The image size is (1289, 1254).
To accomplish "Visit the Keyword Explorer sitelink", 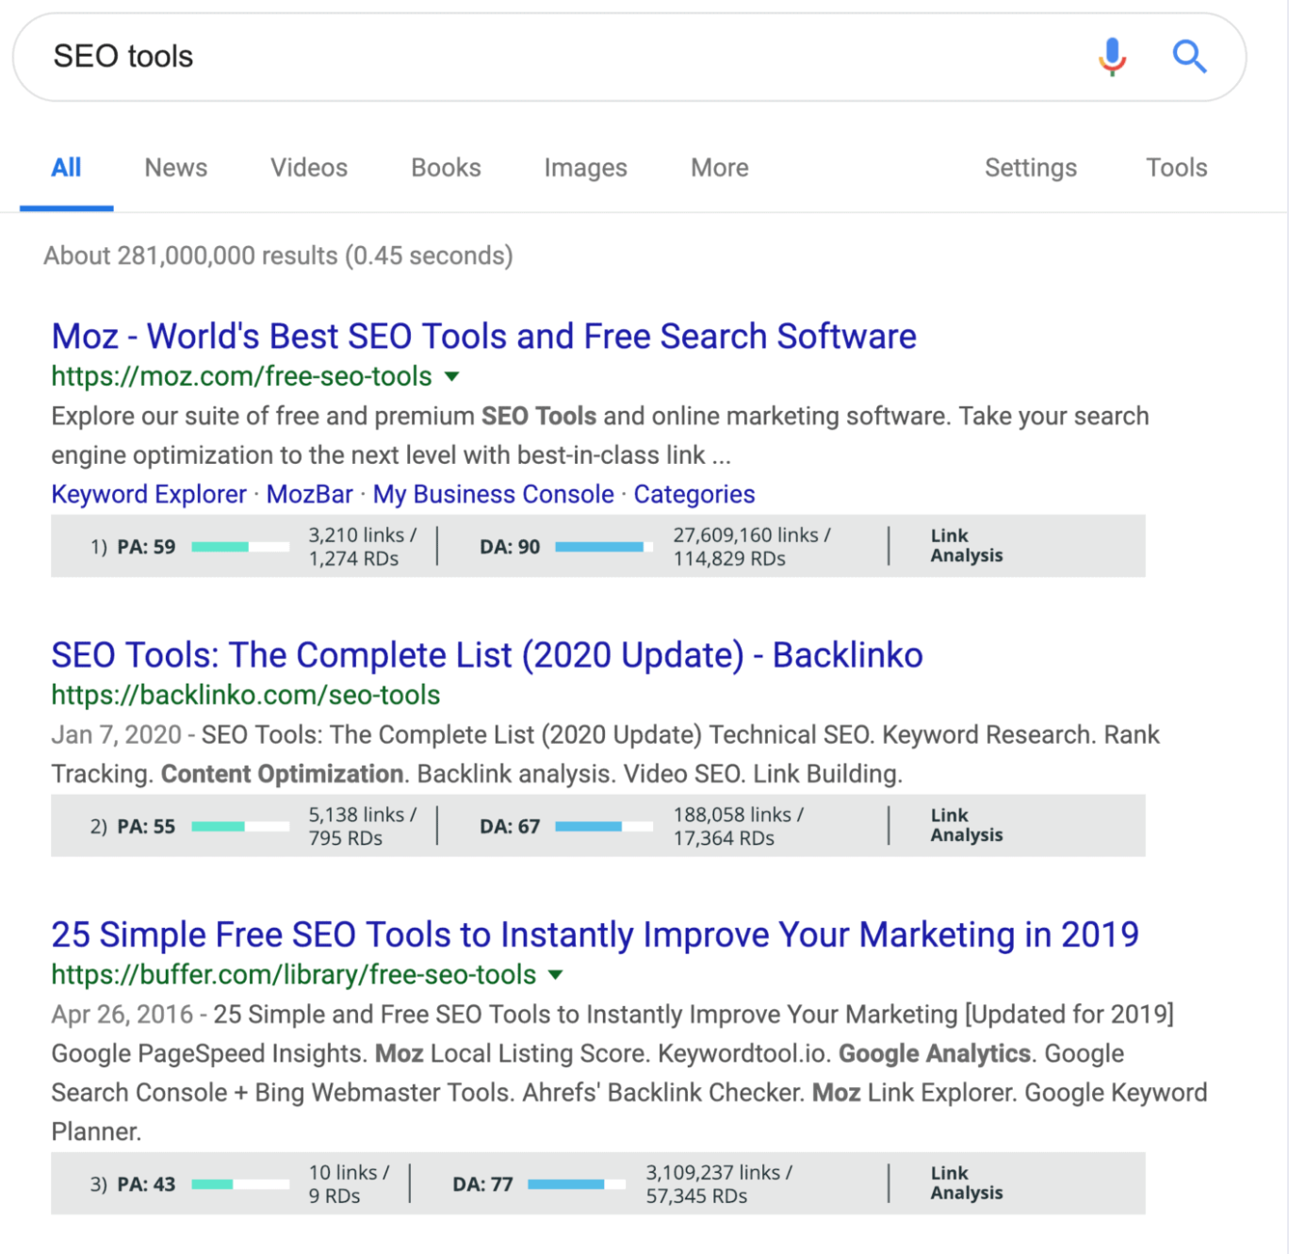I will tap(149, 494).
